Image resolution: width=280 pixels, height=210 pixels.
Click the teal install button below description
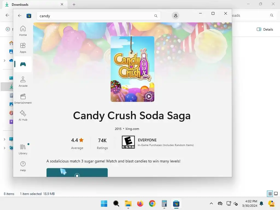tap(77, 173)
